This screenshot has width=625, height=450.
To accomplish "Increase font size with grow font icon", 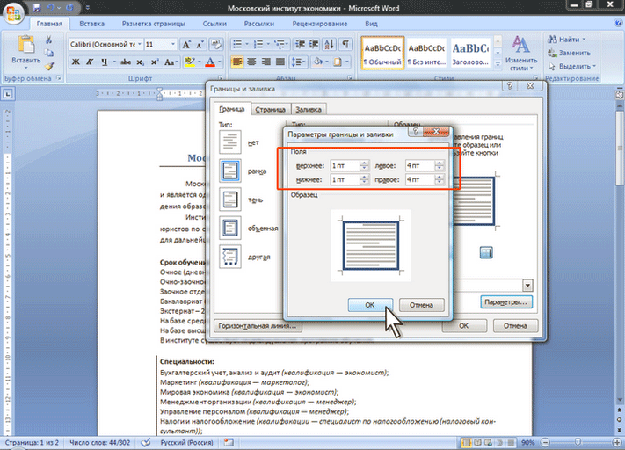I will (x=186, y=44).
